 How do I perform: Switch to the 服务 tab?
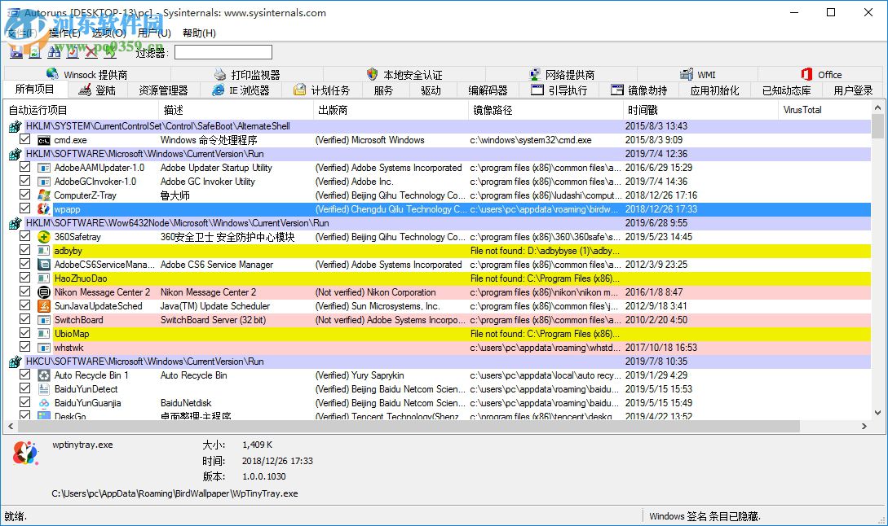[382, 90]
